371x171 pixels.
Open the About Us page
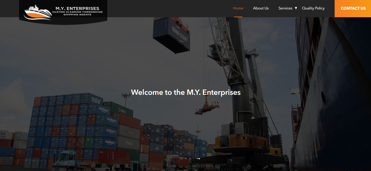tap(261, 8)
